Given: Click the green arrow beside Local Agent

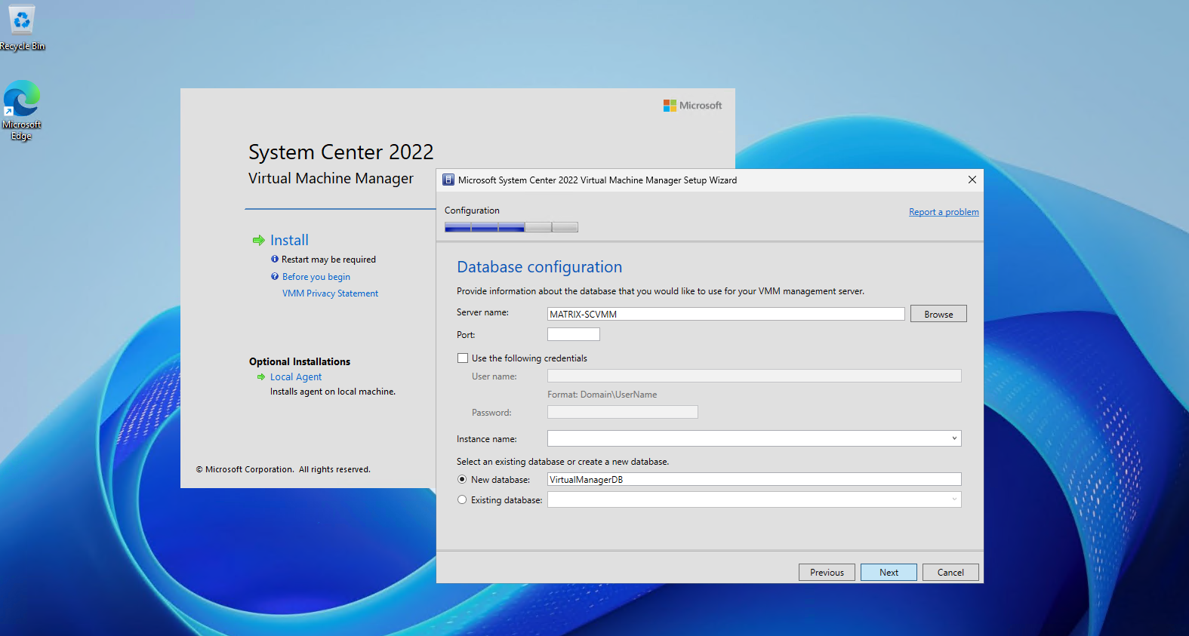Looking at the screenshot, I should [x=261, y=377].
